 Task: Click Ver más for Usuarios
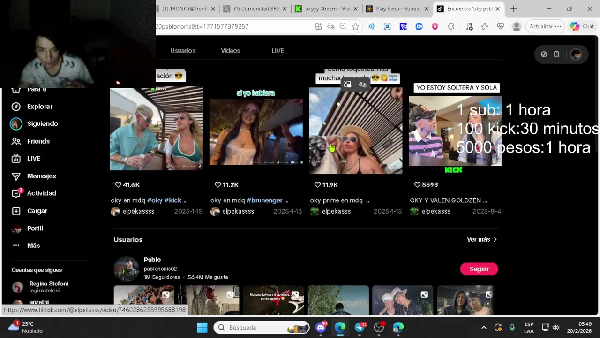(482, 240)
